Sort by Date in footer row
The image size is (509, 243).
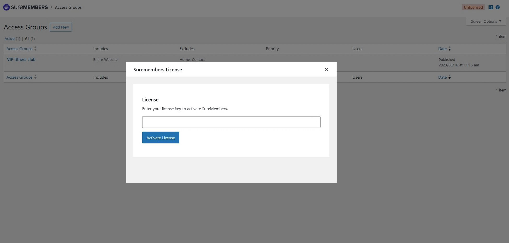point(442,77)
